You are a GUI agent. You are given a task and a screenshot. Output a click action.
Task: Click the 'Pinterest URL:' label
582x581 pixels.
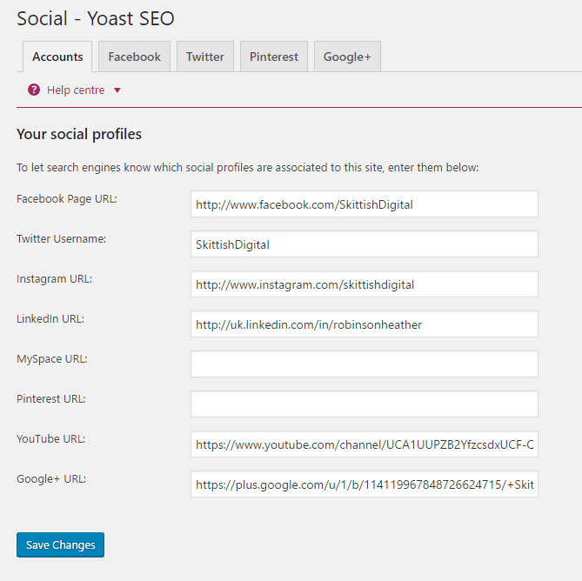[51, 399]
